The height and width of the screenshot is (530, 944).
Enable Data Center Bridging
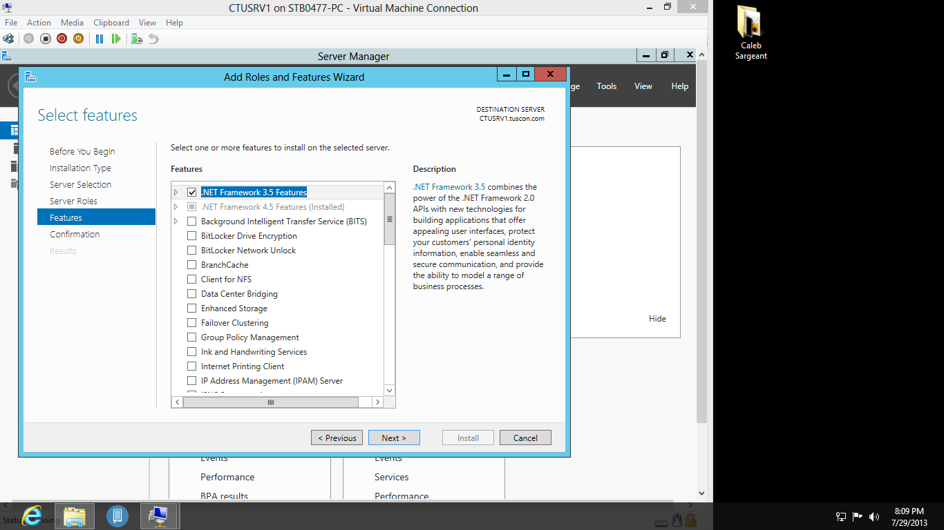pos(192,294)
